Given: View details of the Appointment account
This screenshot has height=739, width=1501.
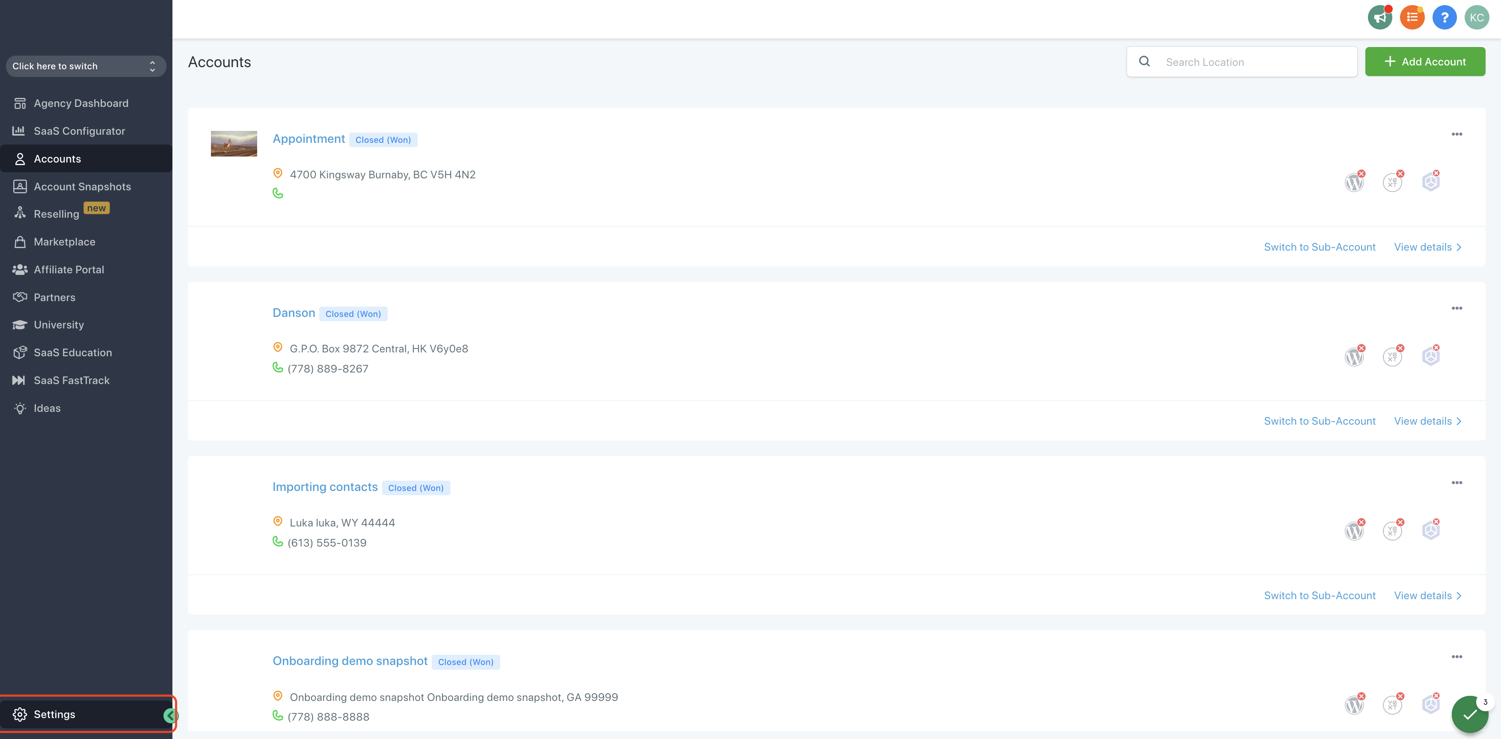Looking at the screenshot, I should tap(1427, 247).
